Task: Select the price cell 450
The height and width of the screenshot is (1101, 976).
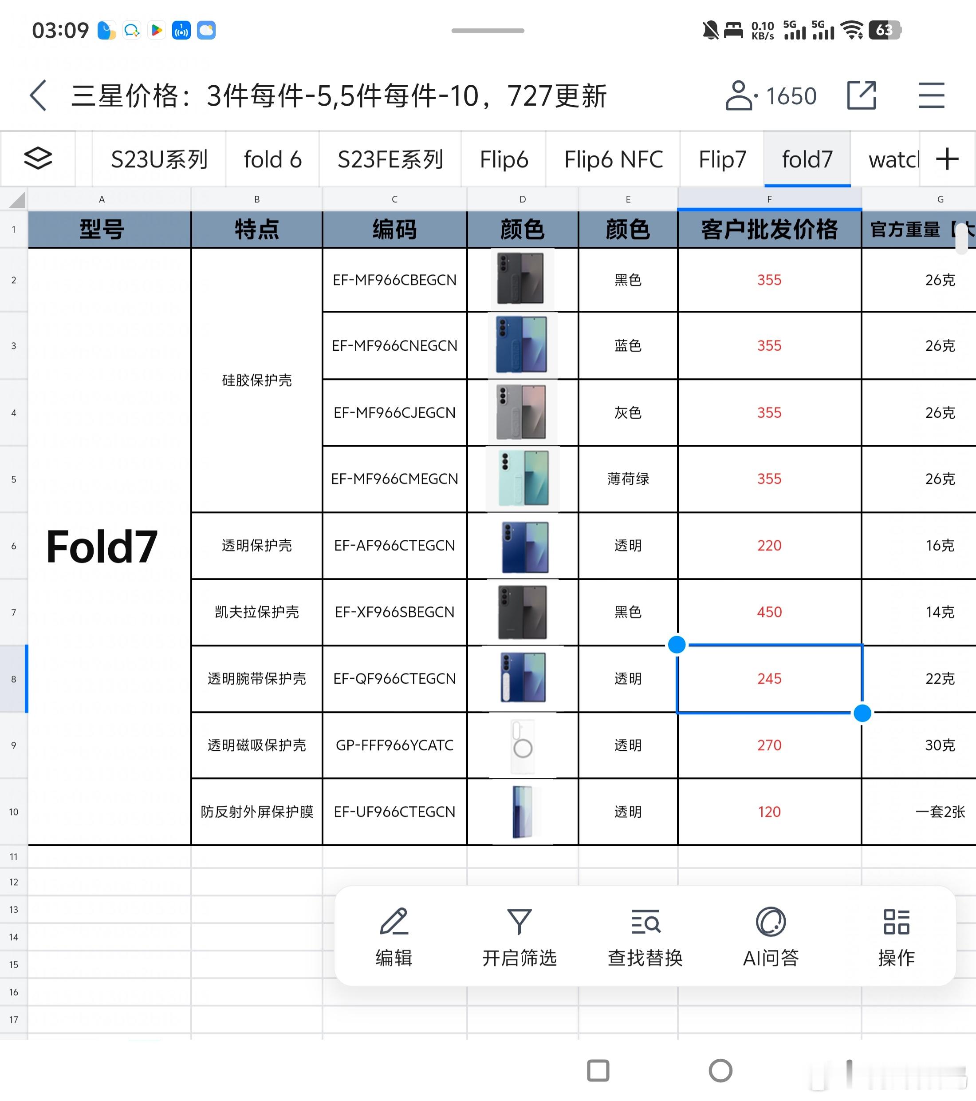Action: click(769, 613)
